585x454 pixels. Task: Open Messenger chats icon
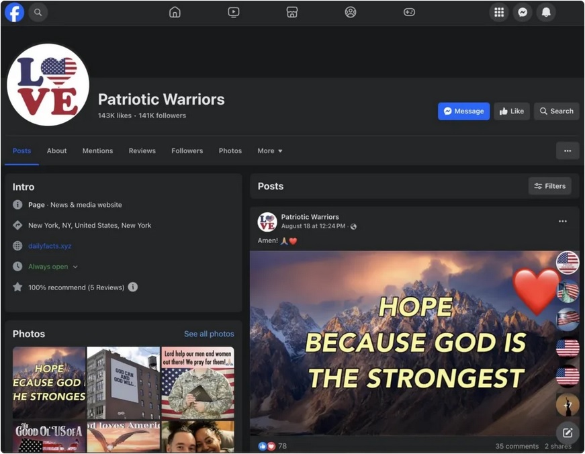point(522,12)
